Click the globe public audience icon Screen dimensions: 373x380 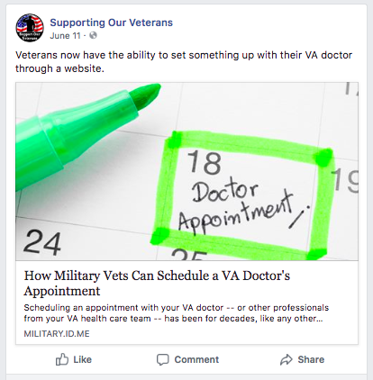click(94, 35)
